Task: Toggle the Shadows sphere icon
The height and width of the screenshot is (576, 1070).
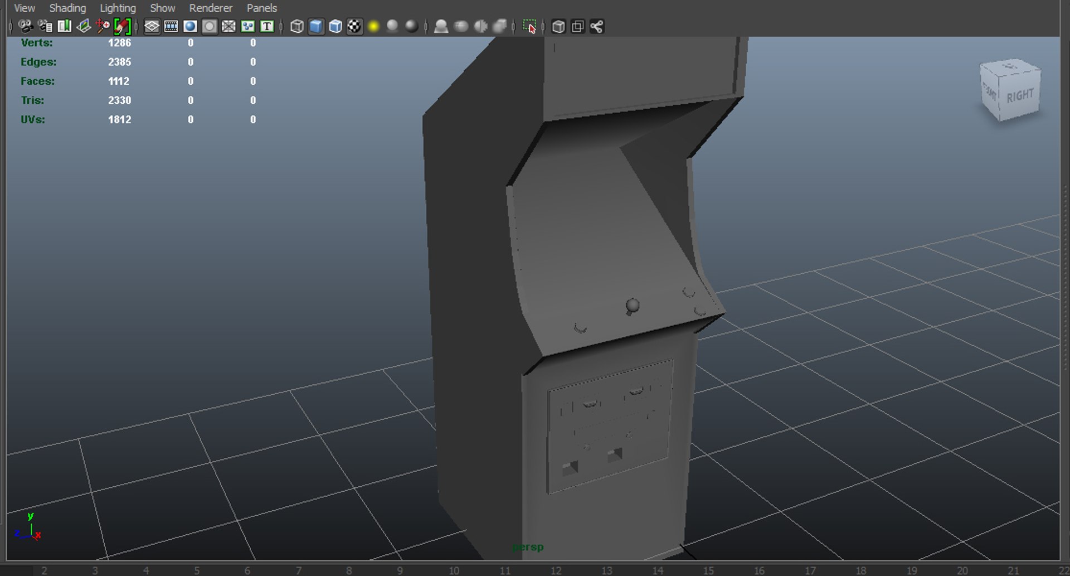Action: pos(392,26)
